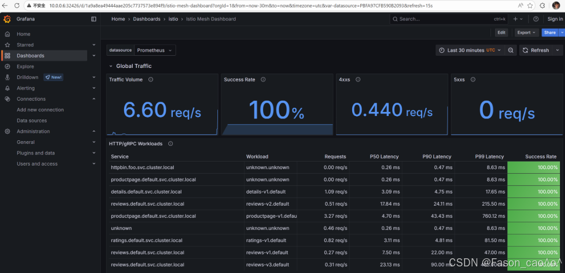Click the Explore compass icon
Screen dimensions: 565x273
click(7, 67)
